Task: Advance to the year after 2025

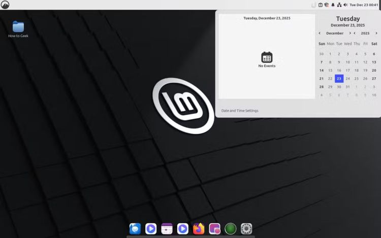Action: pos(376,33)
